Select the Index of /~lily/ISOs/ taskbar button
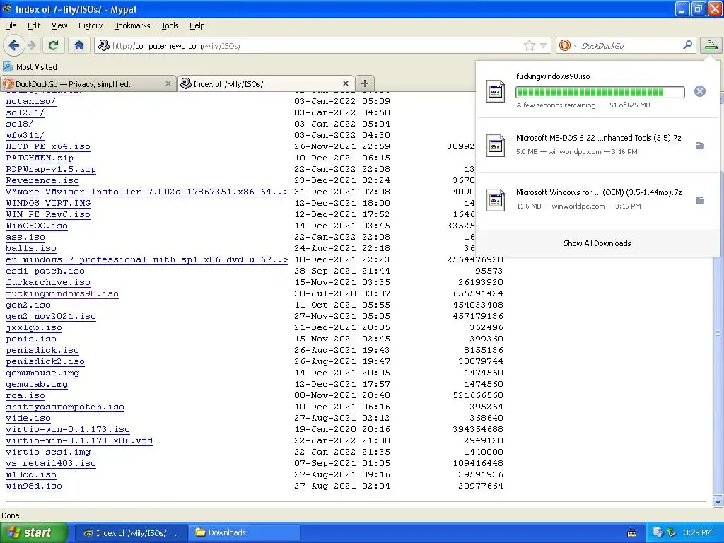This screenshot has height=543, width=724. (131, 532)
